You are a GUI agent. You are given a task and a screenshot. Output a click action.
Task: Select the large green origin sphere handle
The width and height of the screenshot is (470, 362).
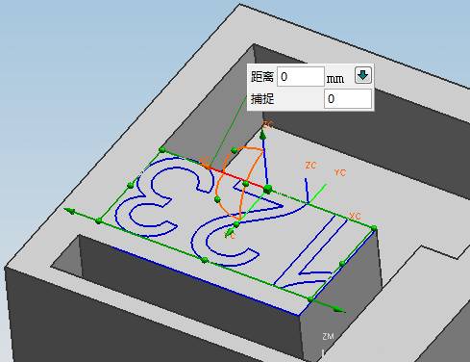click(x=268, y=190)
